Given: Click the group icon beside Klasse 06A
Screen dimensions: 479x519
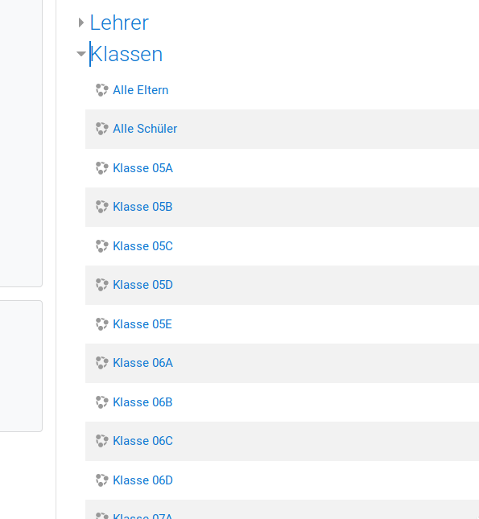Looking at the screenshot, I should coord(101,363).
